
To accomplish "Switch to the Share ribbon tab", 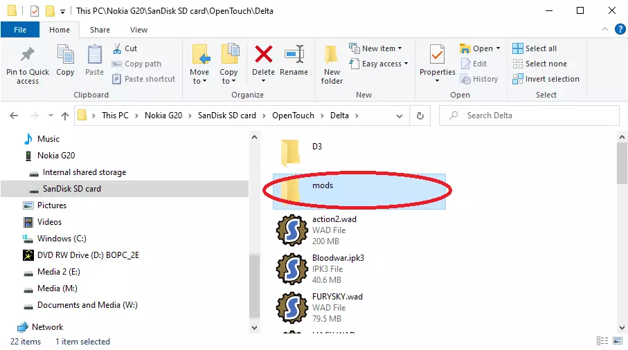I will coord(100,30).
